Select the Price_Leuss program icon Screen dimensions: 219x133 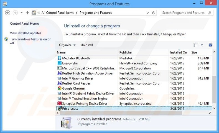click(x=60, y=108)
